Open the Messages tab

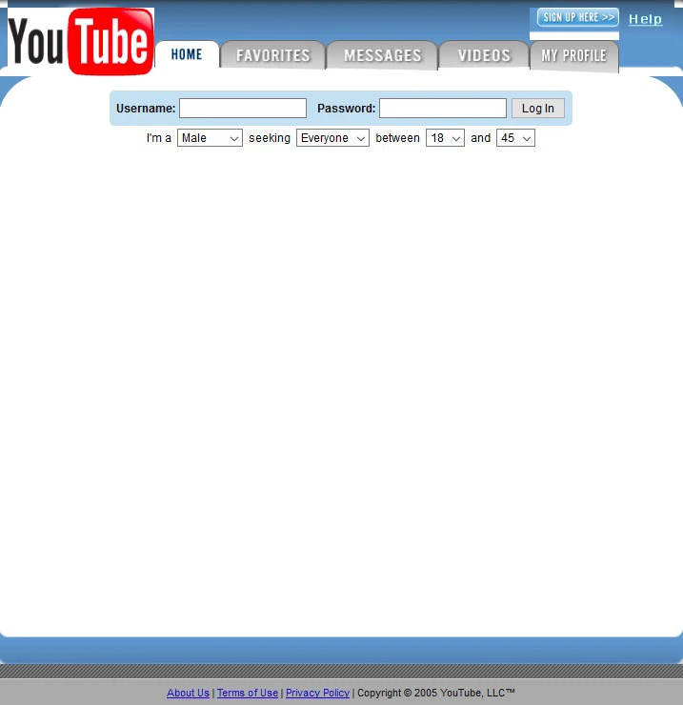coord(383,55)
